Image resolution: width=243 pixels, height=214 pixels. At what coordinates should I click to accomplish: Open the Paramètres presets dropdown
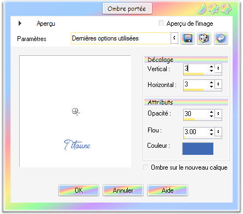coord(174,38)
